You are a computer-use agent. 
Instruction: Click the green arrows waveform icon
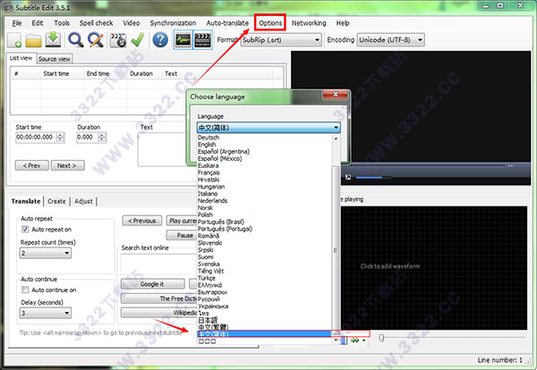(x=354, y=341)
